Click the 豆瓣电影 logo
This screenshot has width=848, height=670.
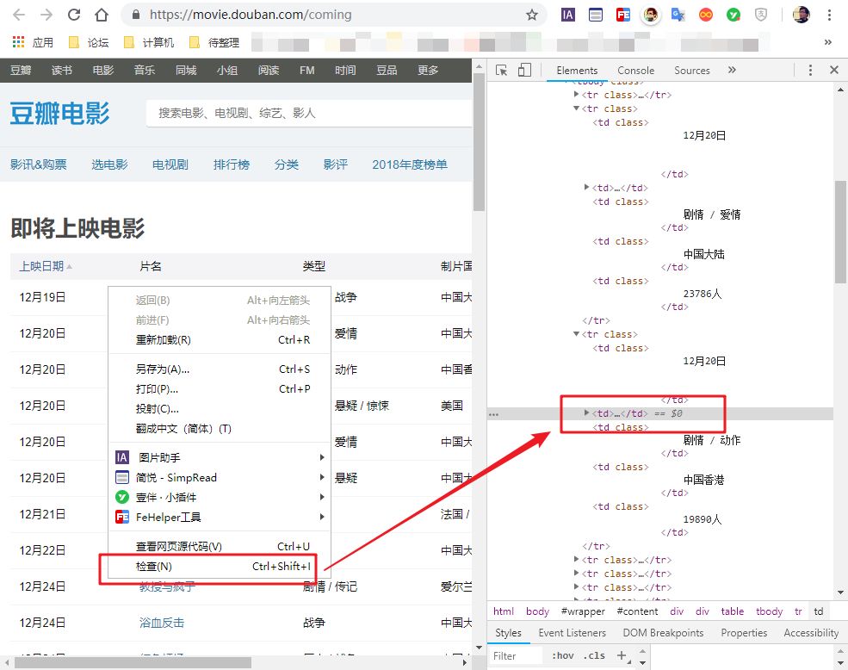coord(59,114)
